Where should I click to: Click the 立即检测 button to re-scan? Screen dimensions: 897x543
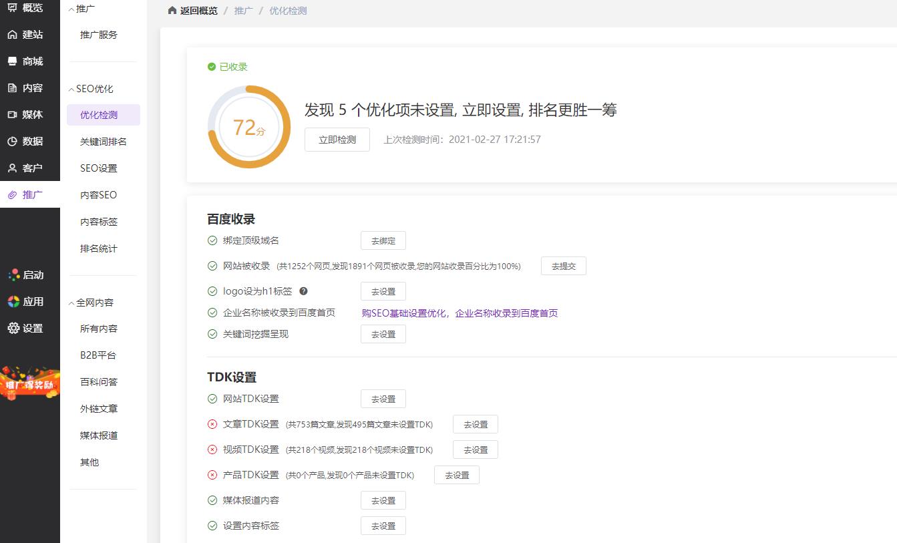(337, 140)
